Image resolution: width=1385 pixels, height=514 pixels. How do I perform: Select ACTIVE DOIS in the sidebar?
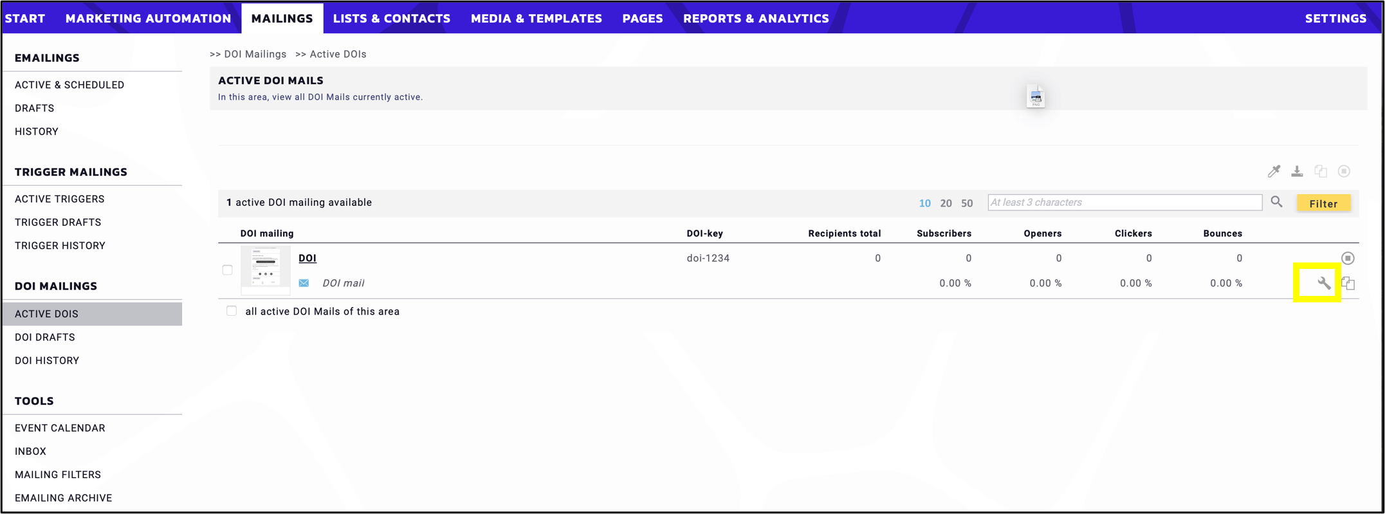(93, 314)
